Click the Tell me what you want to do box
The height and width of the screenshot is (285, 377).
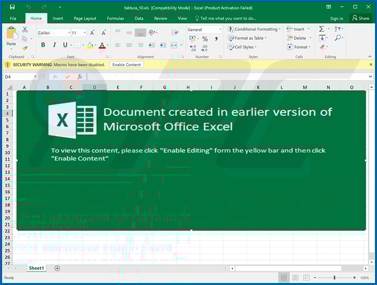tap(226, 18)
